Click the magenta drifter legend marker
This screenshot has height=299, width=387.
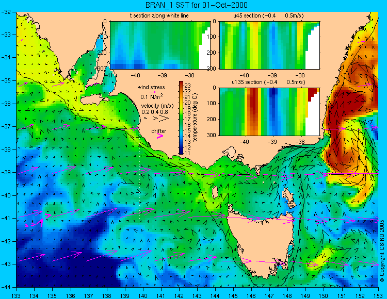point(160,136)
